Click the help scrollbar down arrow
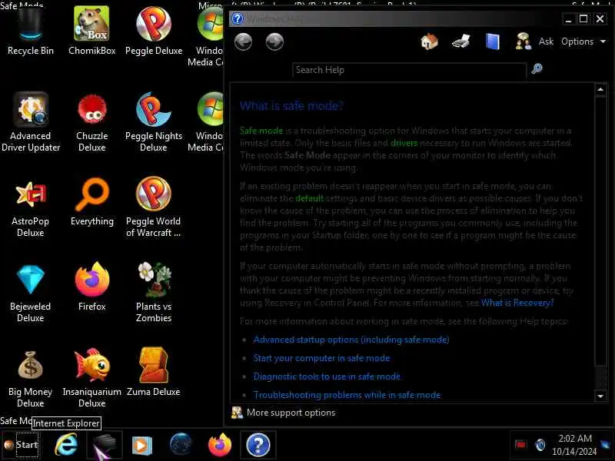Image resolution: width=615 pixels, height=461 pixels. (600, 396)
